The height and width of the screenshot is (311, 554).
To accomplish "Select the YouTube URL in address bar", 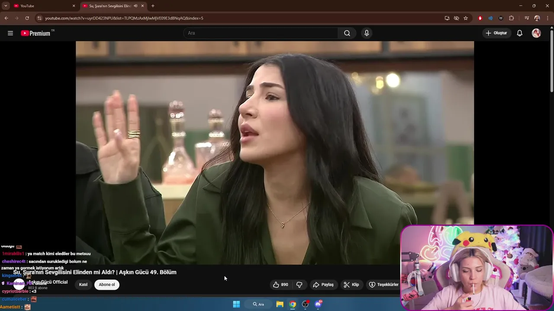I will pos(124,18).
